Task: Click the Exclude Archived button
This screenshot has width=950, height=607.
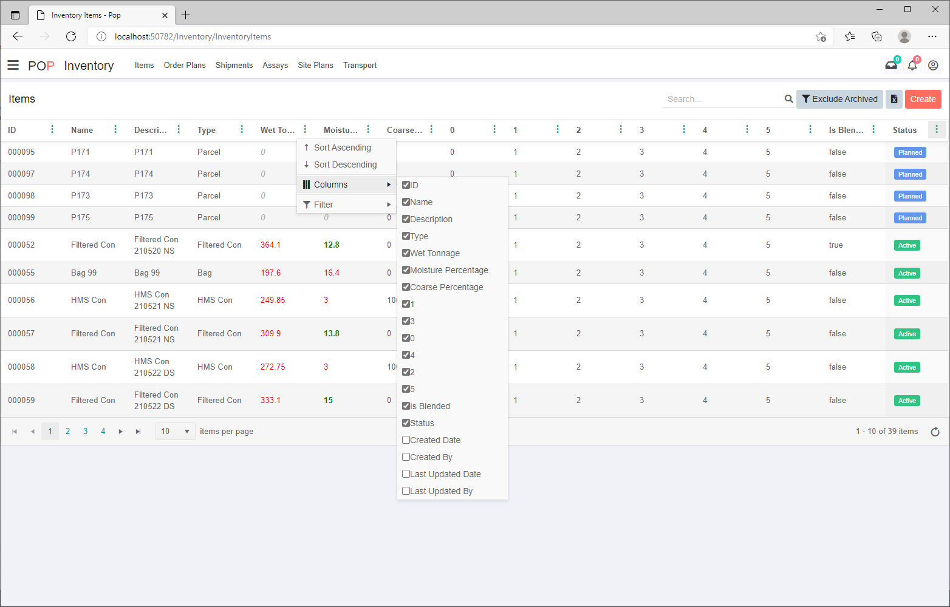Action: (839, 99)
